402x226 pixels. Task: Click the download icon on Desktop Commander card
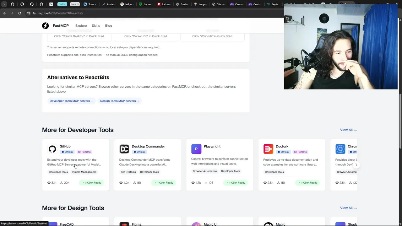click(x=134, y=183)
